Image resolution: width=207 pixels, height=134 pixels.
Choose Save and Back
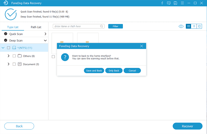(x=94, y=71)
